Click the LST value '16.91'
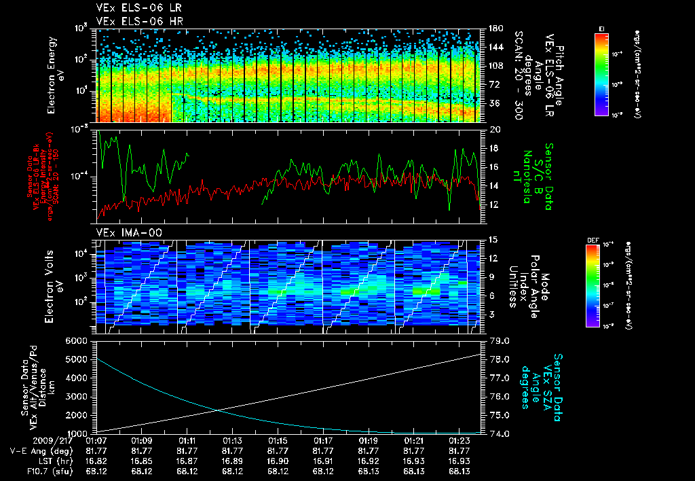This screenshot has width=695, height=481. (x=323, y=461)
